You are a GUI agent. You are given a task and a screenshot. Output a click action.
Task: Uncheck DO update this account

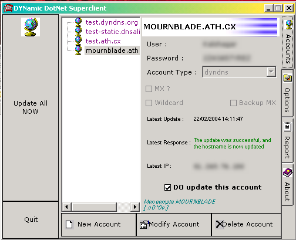point(167,187)
